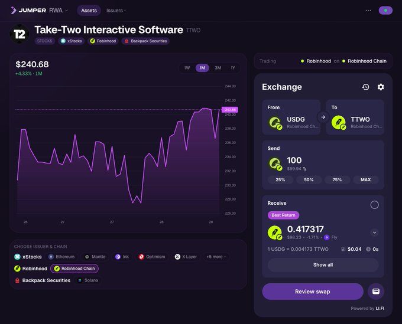Screen dimensions: 402x324
Task: Select Ink chain for xStocks
Action: click(122, 257)
